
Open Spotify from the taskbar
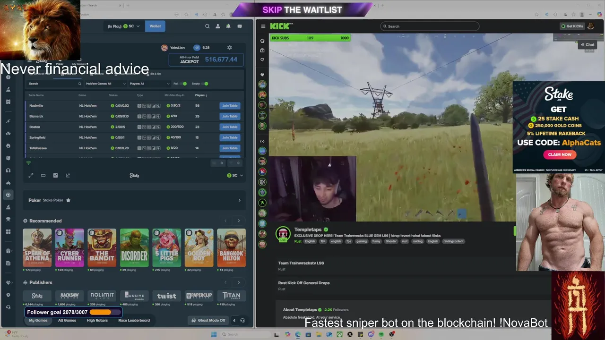(381, 334)
